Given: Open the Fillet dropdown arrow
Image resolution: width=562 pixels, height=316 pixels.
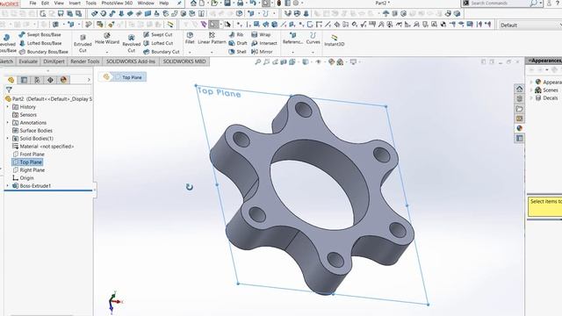Looking at the screenshot, I should tap(190, 53).
